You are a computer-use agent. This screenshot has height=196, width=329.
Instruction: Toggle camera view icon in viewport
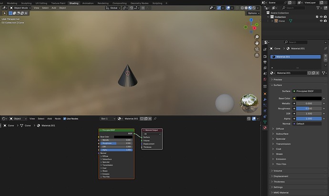(x=257, y=49)
